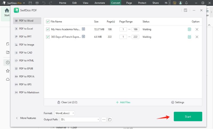Click the green Start button
This screenshot has width=213, height=129.
point(188,117)
